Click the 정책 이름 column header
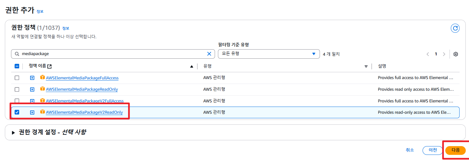Viewport: 469px width, 162px height. pyautogui.click(x=37, y=66)
